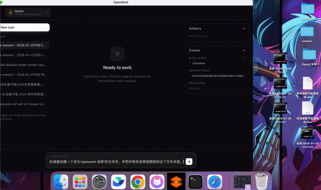Open Safari from the dock
This screenshot has width=321, height=190.
click(x=215, y=181)
